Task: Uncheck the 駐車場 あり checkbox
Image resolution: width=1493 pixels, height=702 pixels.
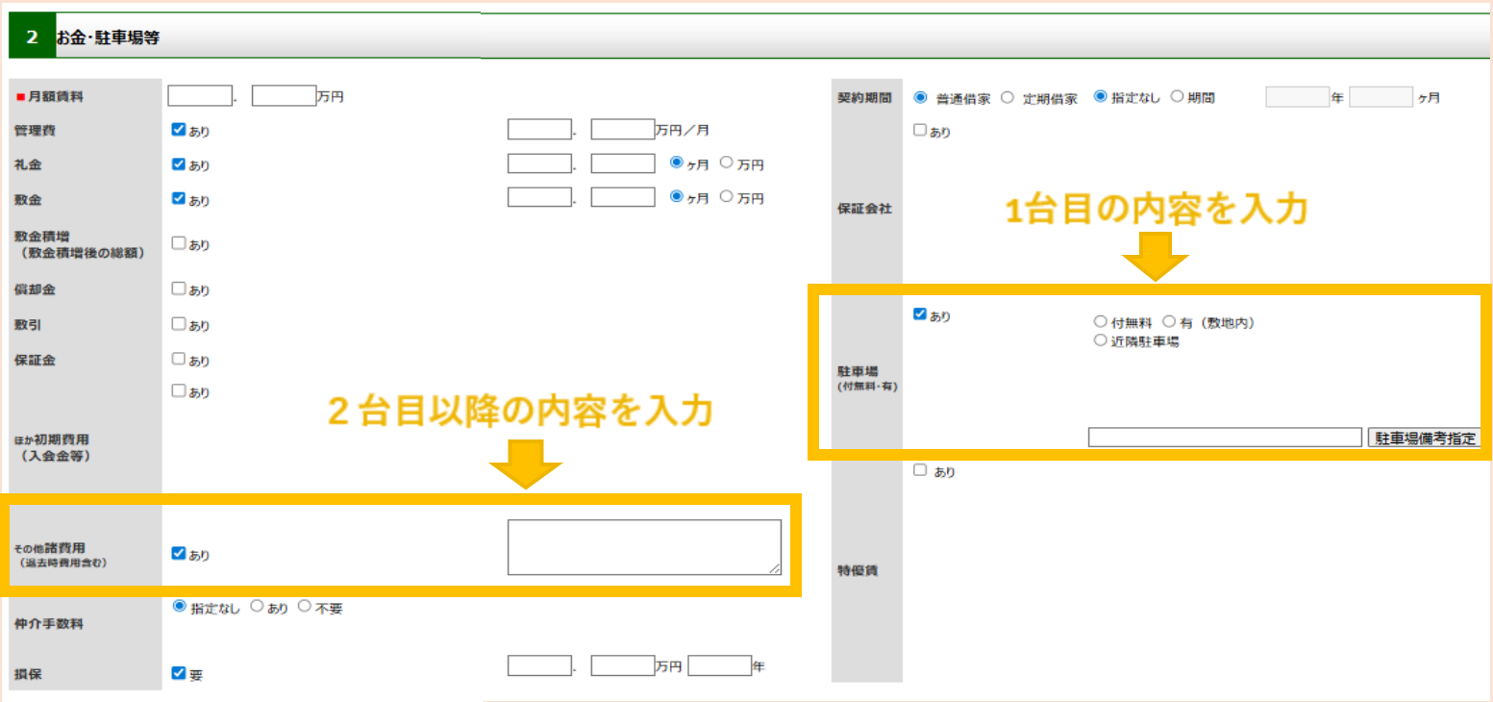Action: click(920, 314)
